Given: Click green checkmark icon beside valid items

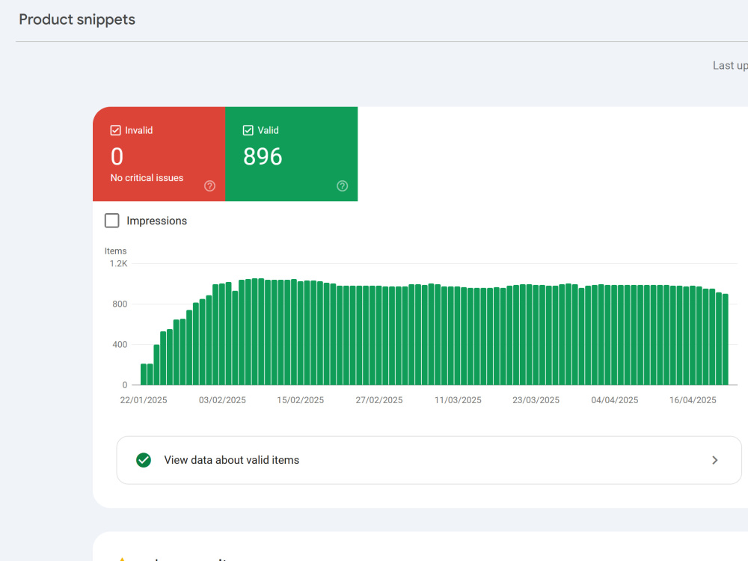Looking at the screenshot, I should pos(144,460).
